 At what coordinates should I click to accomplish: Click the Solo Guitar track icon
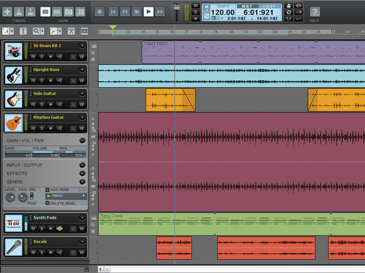coord(14,99)
